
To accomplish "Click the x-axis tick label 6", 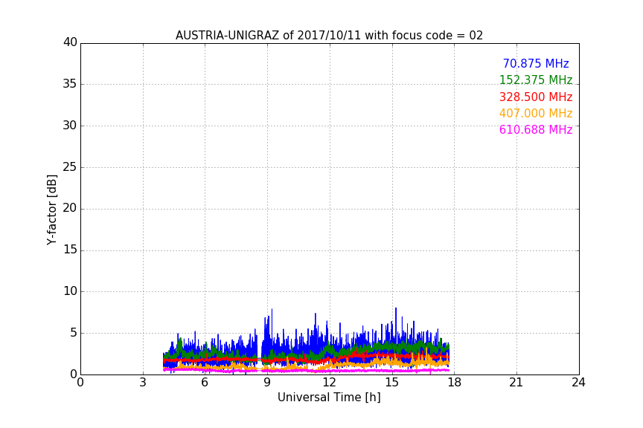I will coord(205,383).
